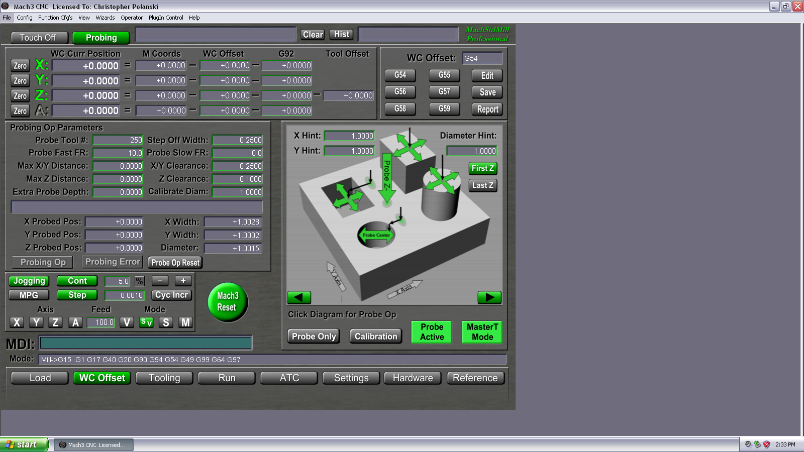Click the M mode button
Image resolution: width=804 pixels, height=452 pixels.
click(185, 322)
